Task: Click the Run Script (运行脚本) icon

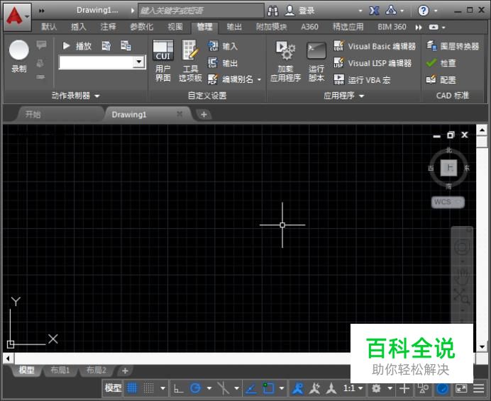Action: [316, 60]
